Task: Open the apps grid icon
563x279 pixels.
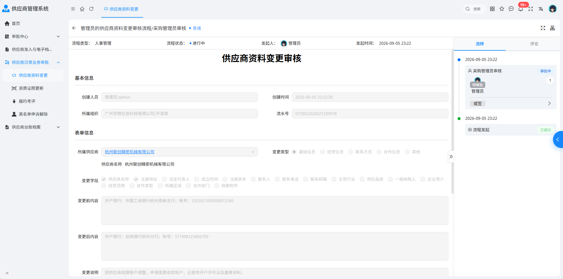Action: (x=492, y=9)
